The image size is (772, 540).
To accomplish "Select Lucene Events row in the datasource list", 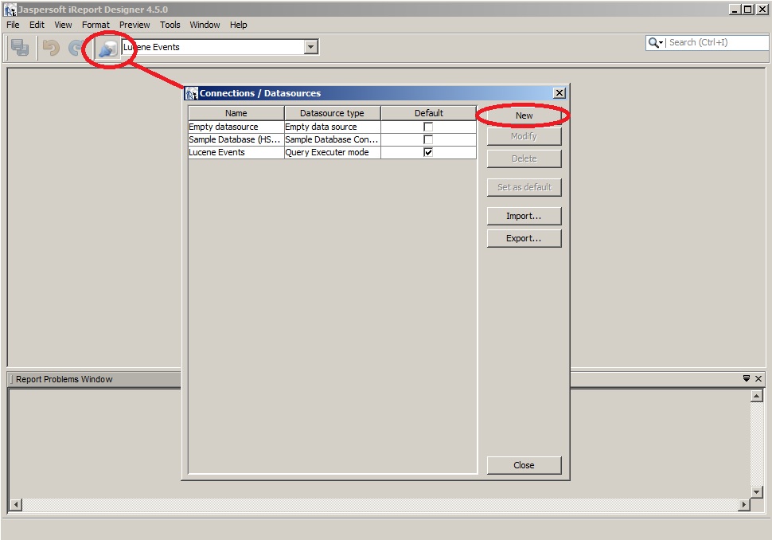I will point(234,151).
